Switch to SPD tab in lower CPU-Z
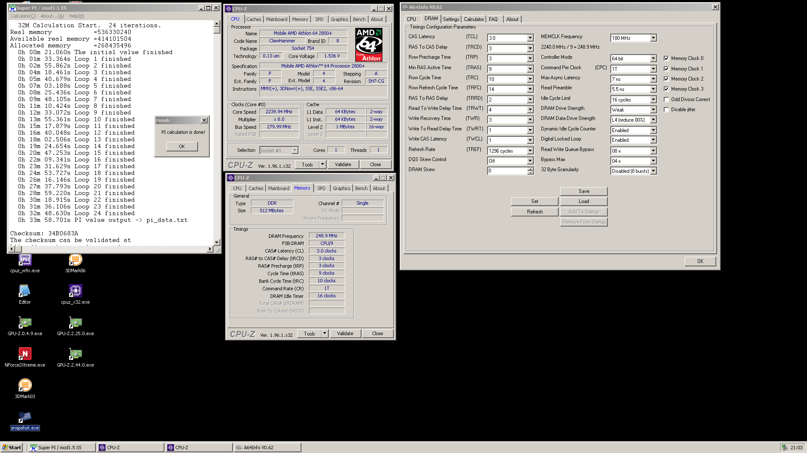This screenshot has width=807, height=453. (x=322, y=188)
